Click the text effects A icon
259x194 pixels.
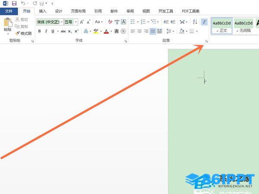pos(86,31)
